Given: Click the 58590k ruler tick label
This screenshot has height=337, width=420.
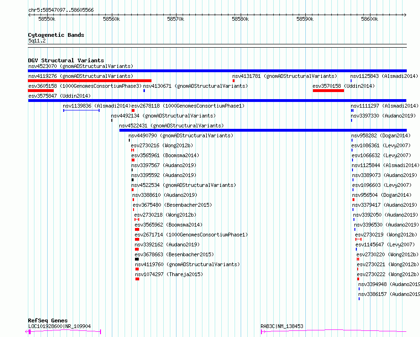Looking at the screenshot, I should point(305,19).
